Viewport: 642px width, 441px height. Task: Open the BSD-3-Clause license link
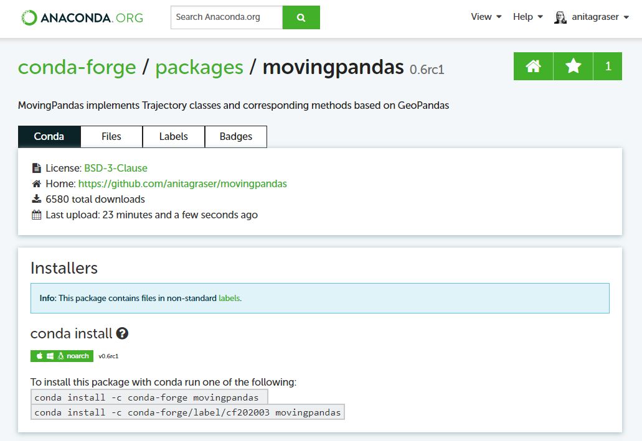(116, 168)
